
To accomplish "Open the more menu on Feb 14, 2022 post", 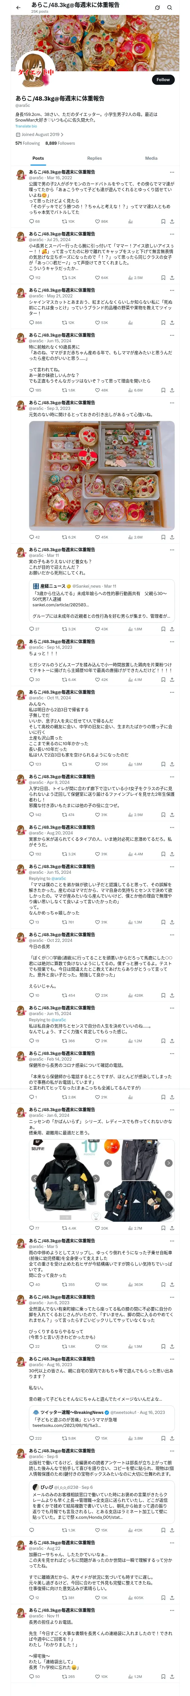I will [172, 1054].
